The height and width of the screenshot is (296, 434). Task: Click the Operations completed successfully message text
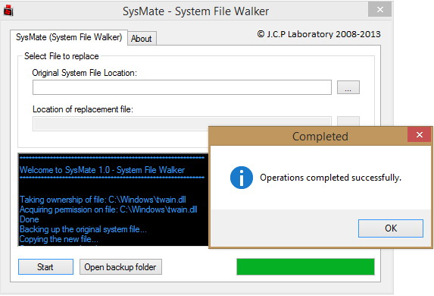[330, 178]
